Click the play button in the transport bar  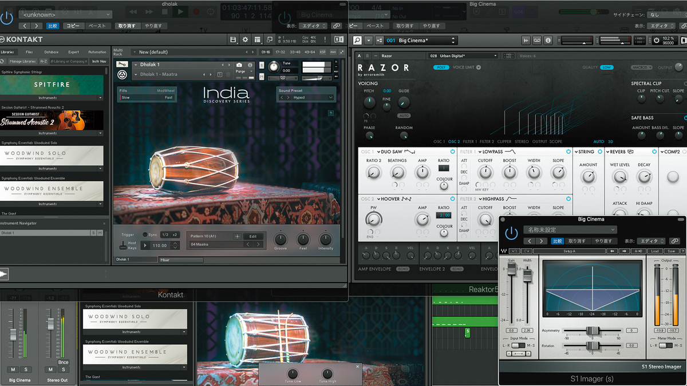click(181, 11)
